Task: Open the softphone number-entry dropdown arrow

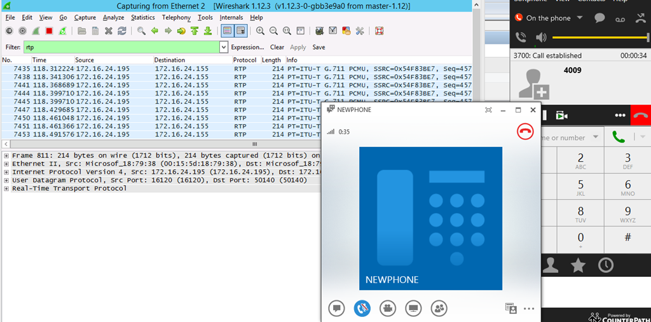Action: pos(596,137)
